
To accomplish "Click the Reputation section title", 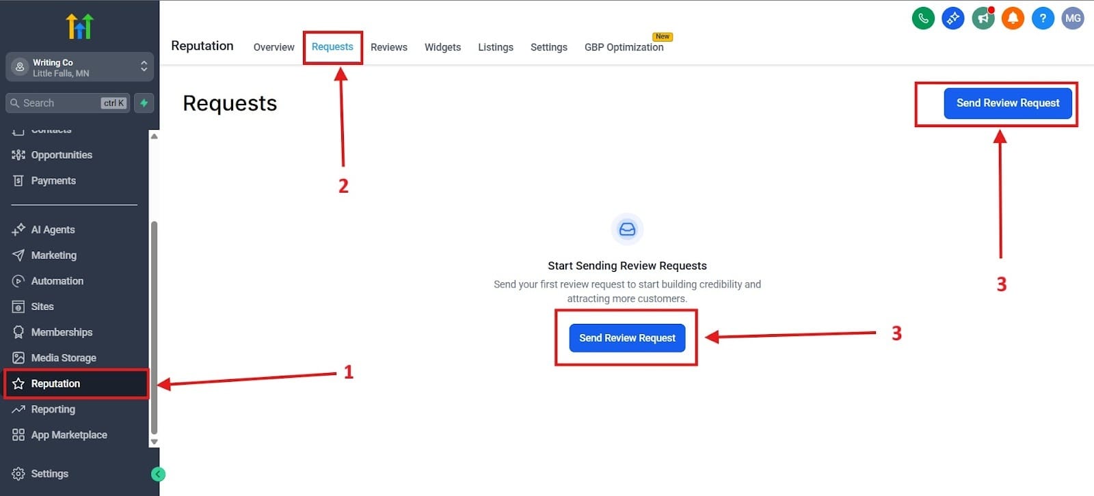I will tap(202, 46).
